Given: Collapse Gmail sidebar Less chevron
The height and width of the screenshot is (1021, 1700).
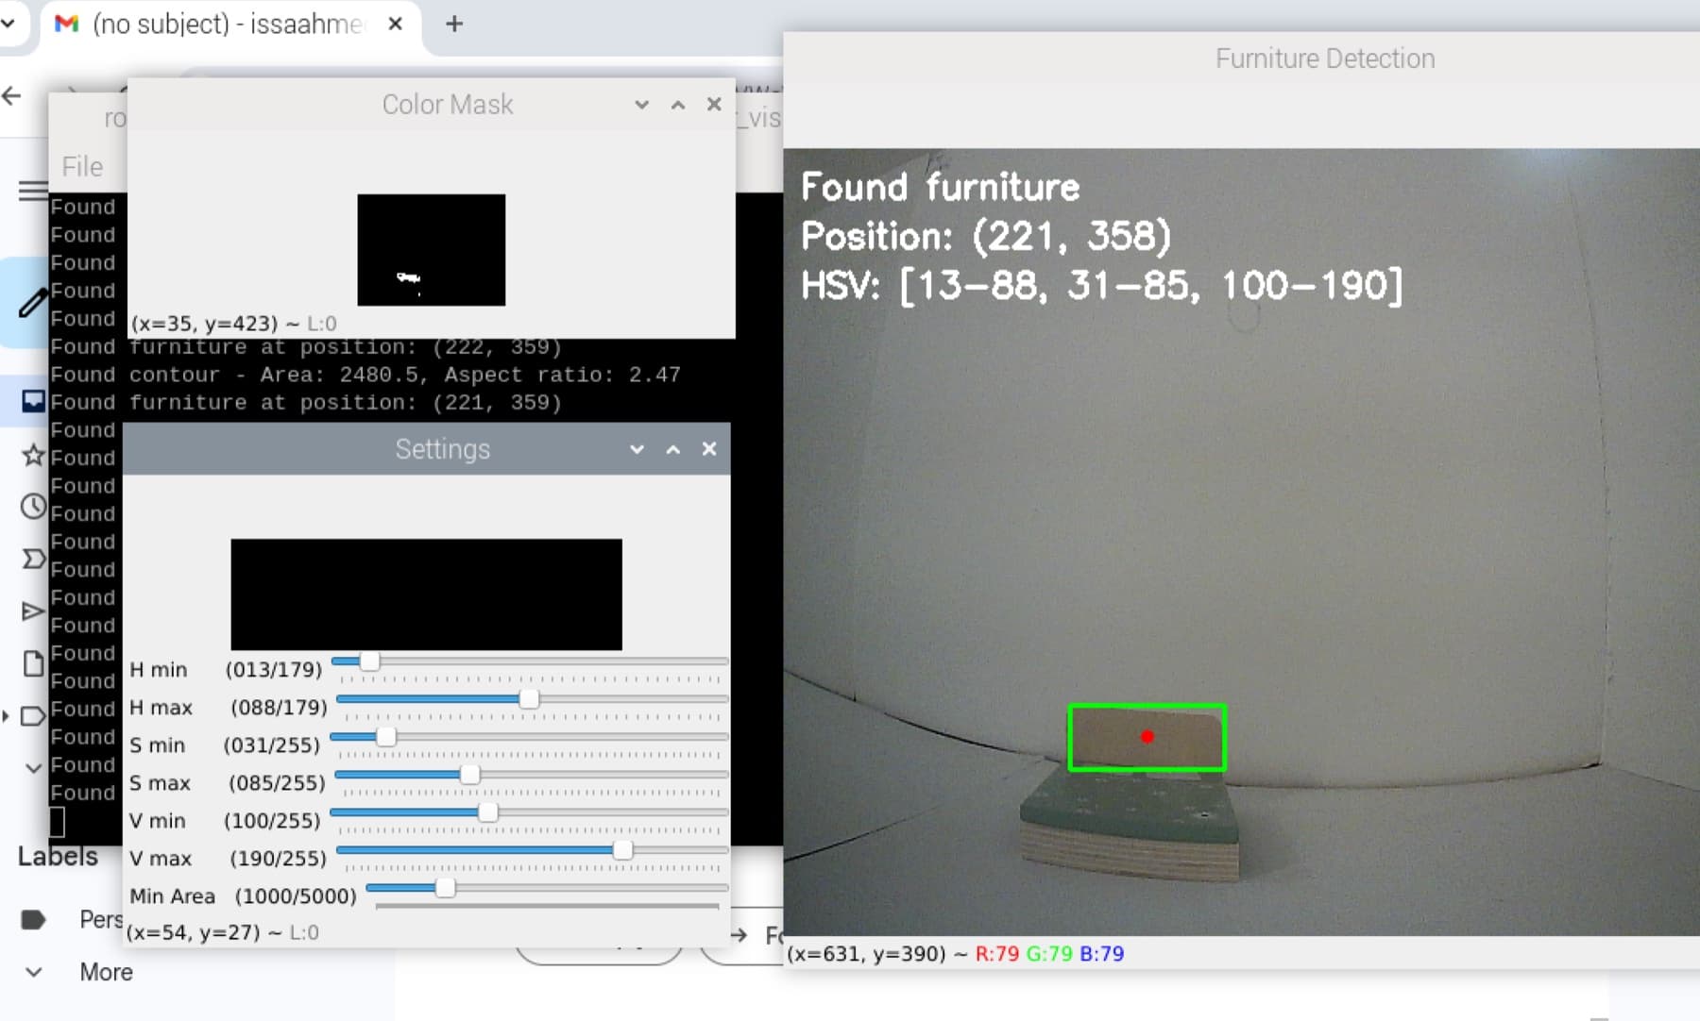Looking at the screenshot, I should pyautogui.click(x=33, y=768).
